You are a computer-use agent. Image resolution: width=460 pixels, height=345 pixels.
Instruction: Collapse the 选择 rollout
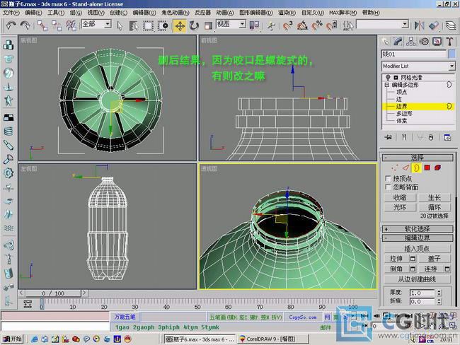click(x=417, y=158)
